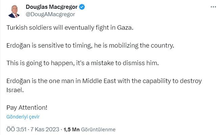The width and height of the screenshot is (218, 135).
Task: Open the tweet's more options menu (three dots)
Action: pyautogui.click(x=213, y=7)
